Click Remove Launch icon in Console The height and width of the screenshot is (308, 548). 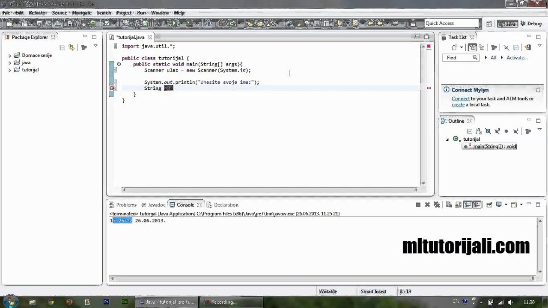(x=427, y=204)
